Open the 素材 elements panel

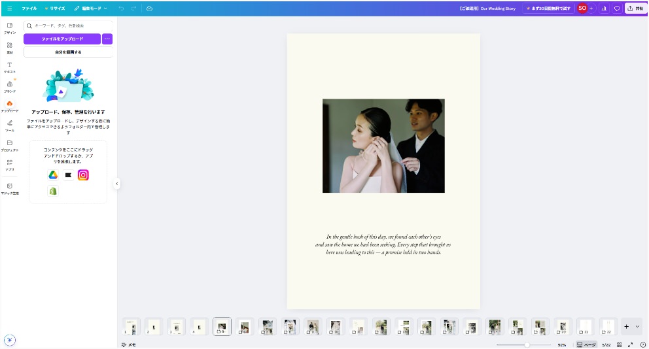[10, 47]
